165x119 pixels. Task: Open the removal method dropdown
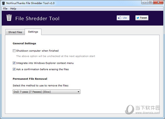pos(46,92)
